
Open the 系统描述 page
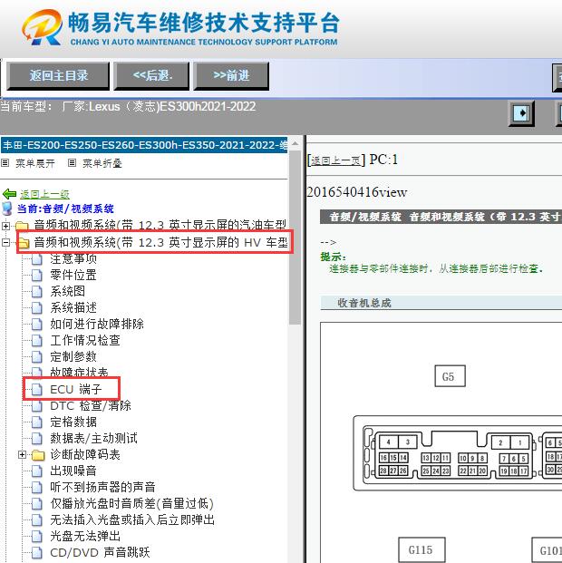[73, 307]
